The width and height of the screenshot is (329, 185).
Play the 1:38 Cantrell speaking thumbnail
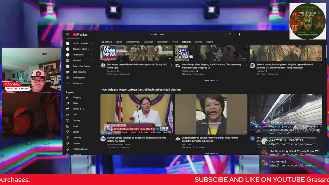pyautogui.click(x=211, y=114)
